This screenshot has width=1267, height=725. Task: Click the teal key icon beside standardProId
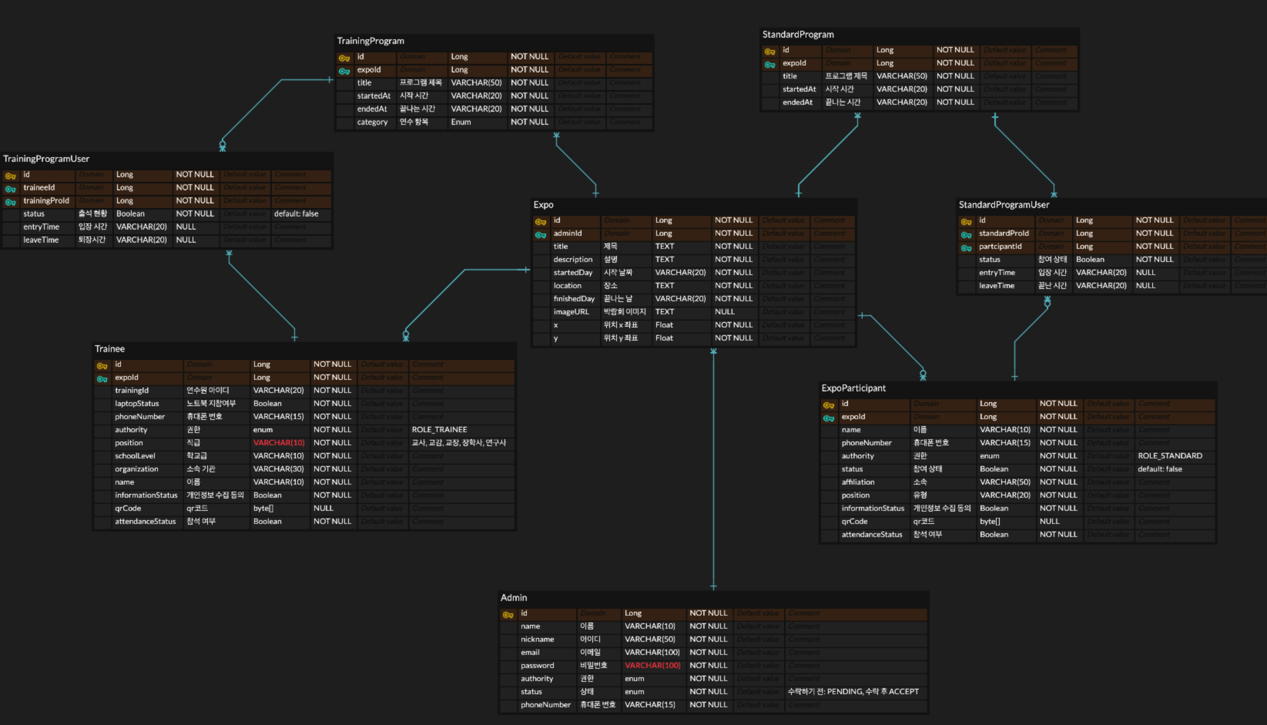(966, 235)
